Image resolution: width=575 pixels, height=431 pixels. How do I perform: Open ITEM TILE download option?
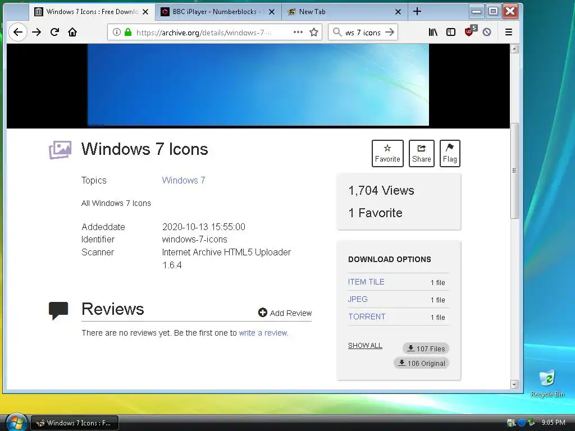point(366,282)
